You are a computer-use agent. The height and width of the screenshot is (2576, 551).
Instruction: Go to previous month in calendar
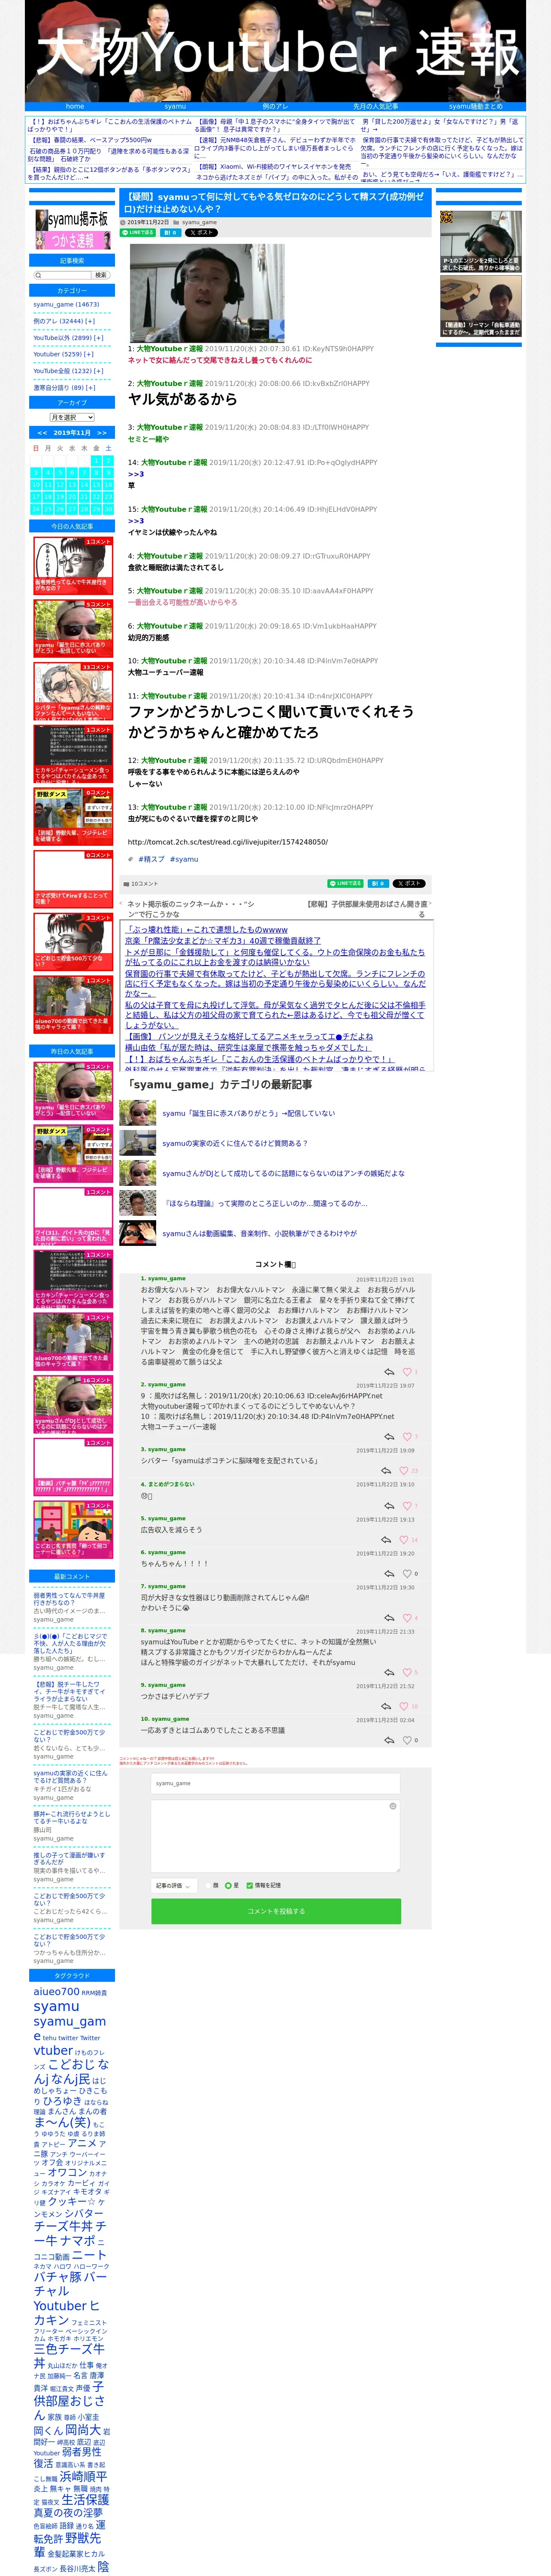point(42,433)
